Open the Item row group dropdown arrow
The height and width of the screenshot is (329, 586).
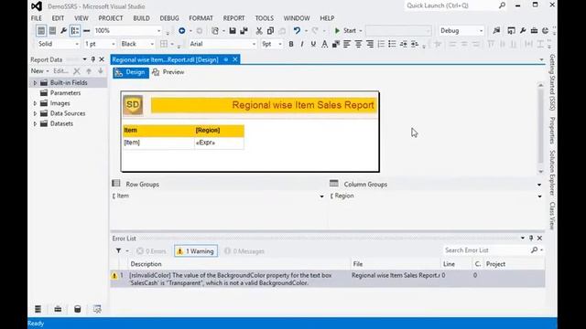(321, 196)
